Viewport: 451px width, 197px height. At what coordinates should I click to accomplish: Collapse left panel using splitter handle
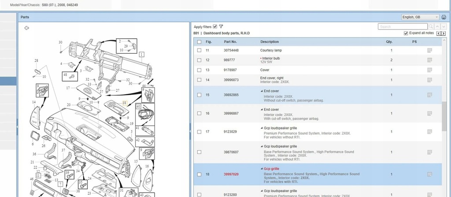(x=17, y=127)
